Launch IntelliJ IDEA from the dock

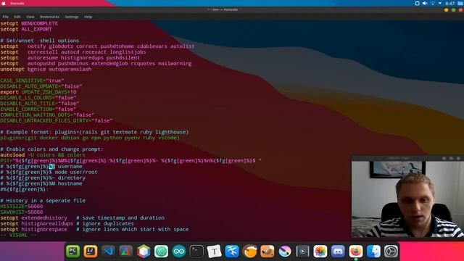click(91, 252)
